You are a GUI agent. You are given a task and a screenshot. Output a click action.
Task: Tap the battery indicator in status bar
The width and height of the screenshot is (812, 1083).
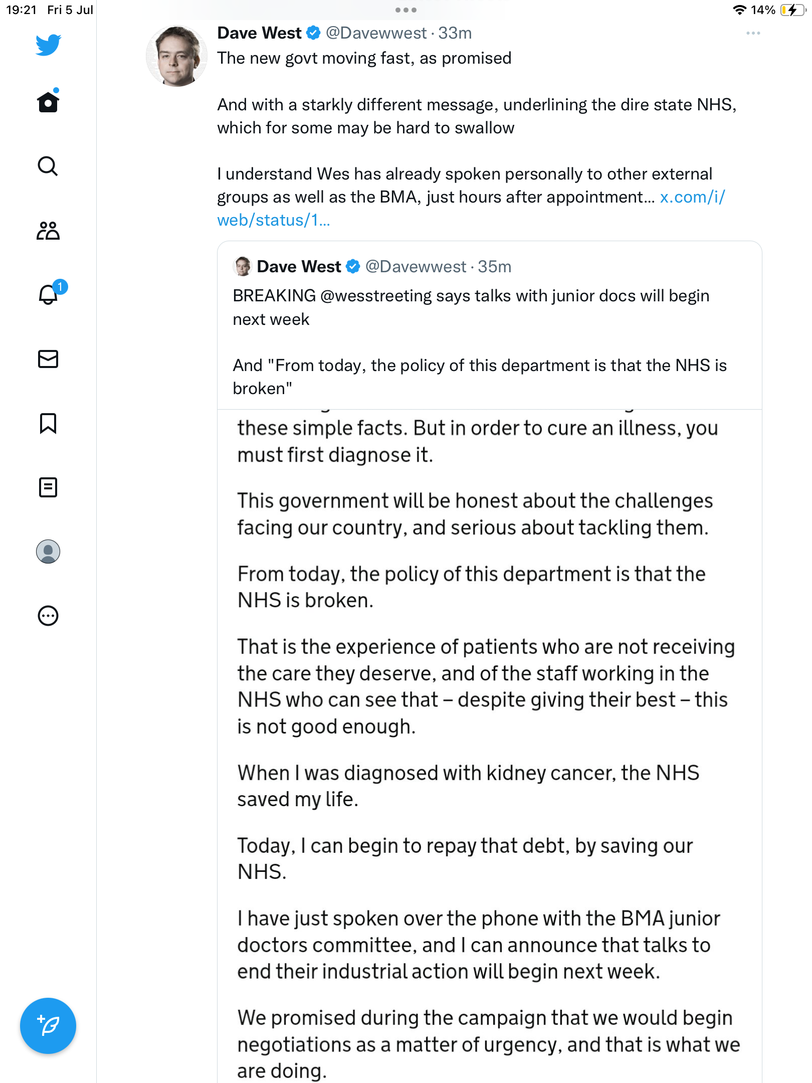(792, 10)
